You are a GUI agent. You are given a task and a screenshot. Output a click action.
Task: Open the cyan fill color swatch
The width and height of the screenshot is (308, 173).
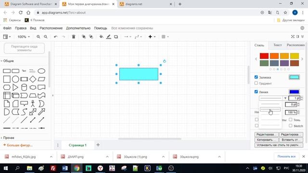coord(294,77)
